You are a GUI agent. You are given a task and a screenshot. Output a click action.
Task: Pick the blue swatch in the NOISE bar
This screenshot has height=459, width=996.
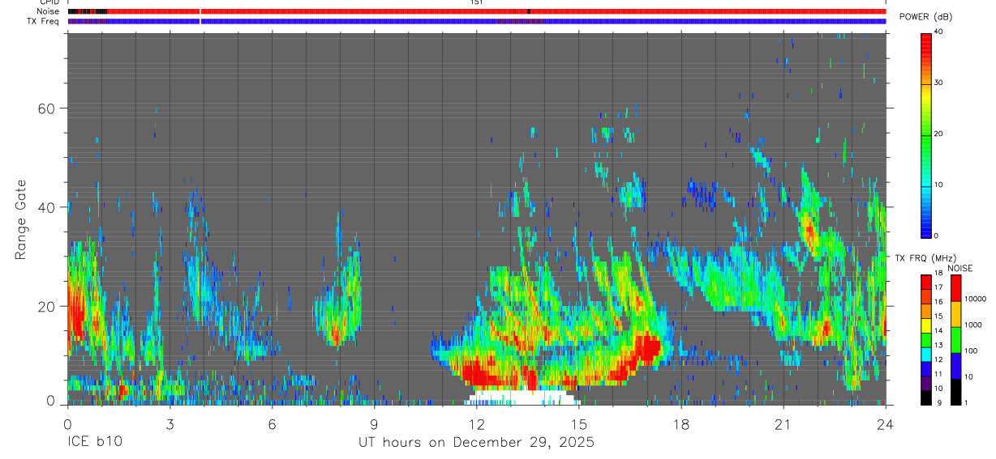[x=955, y=365]
